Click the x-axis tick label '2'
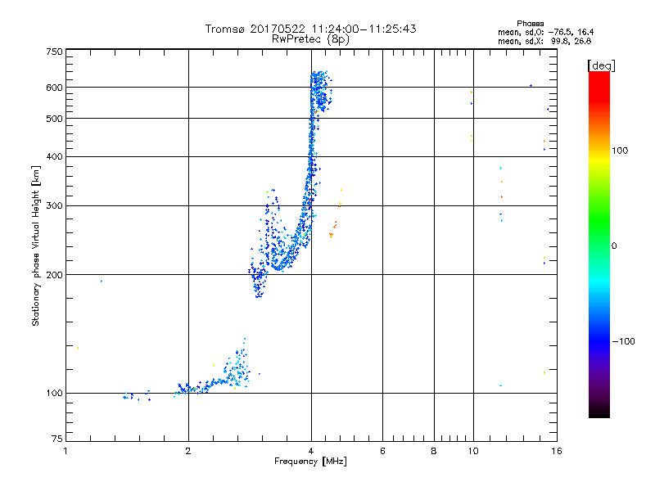This screenshot has width=655, height=491. [x=188, y=451]
